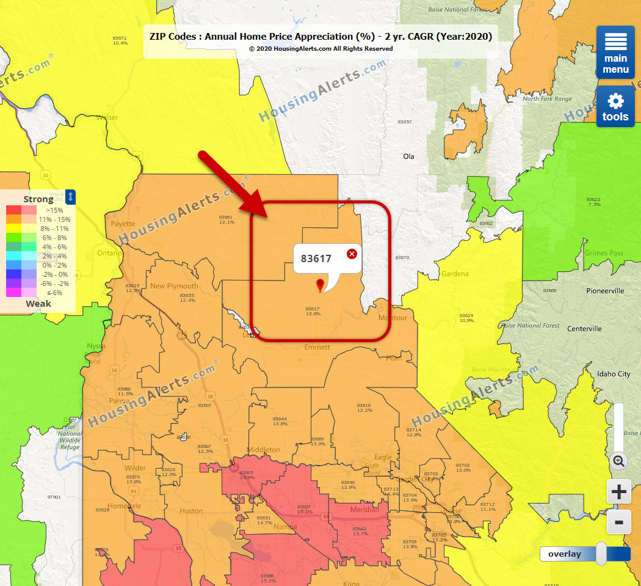Select the '83712 11.1%' ZIP label

click(x=488, y=507)
